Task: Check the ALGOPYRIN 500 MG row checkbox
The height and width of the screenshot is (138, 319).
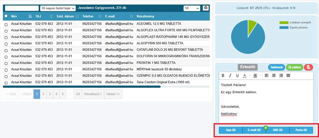Action: coord(6,44)
